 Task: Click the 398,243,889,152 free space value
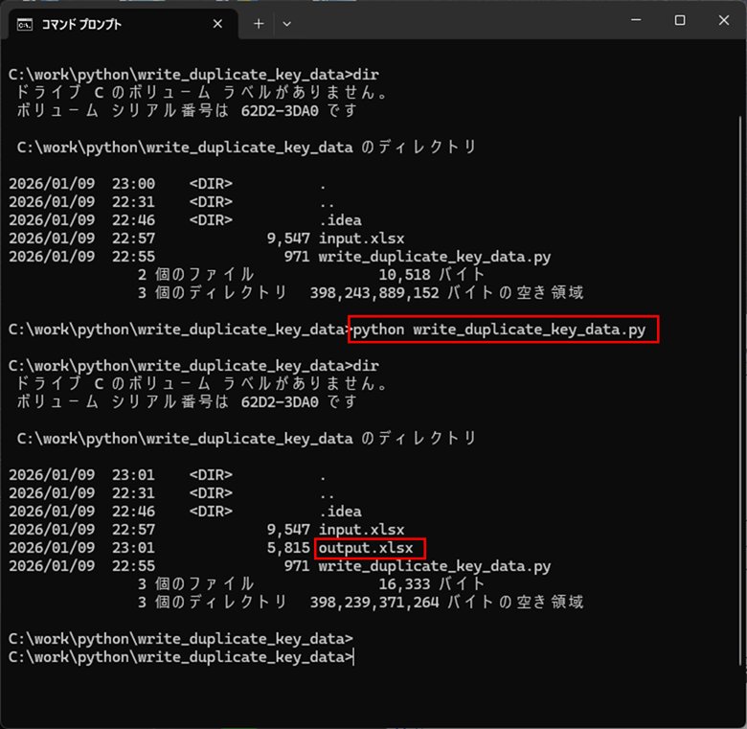(x=388, y=293)
